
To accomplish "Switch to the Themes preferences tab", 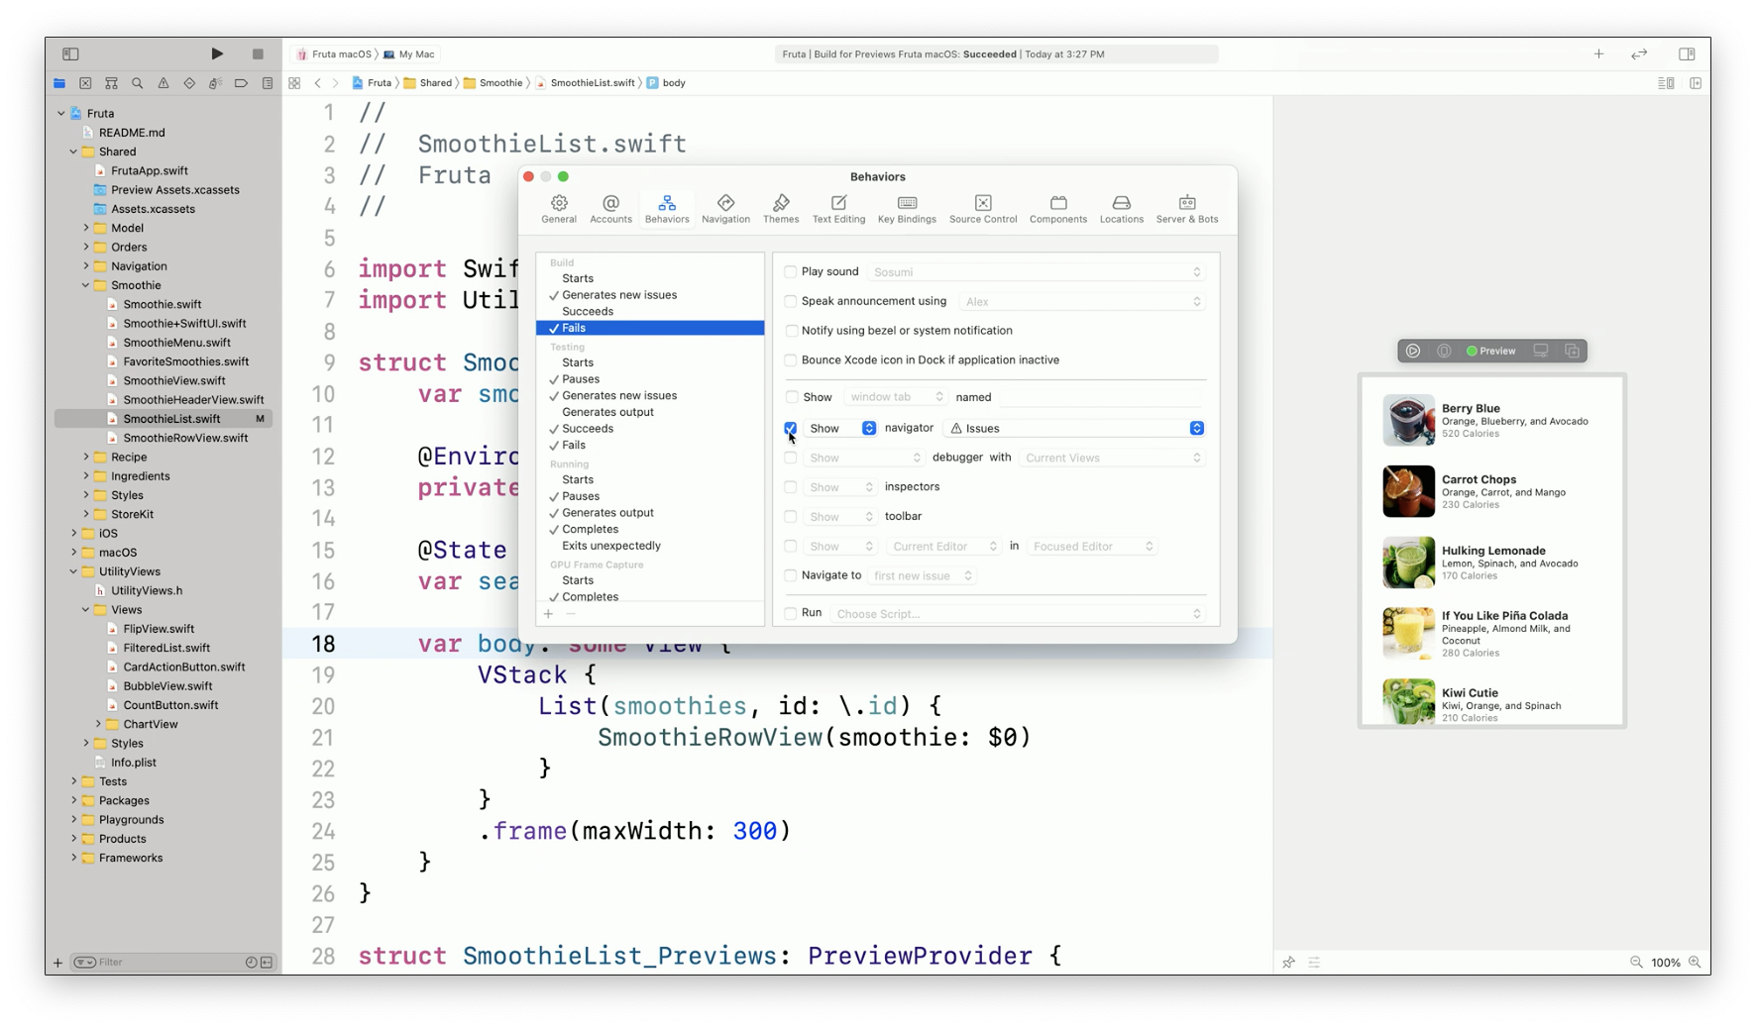I will tap(781, 208).
